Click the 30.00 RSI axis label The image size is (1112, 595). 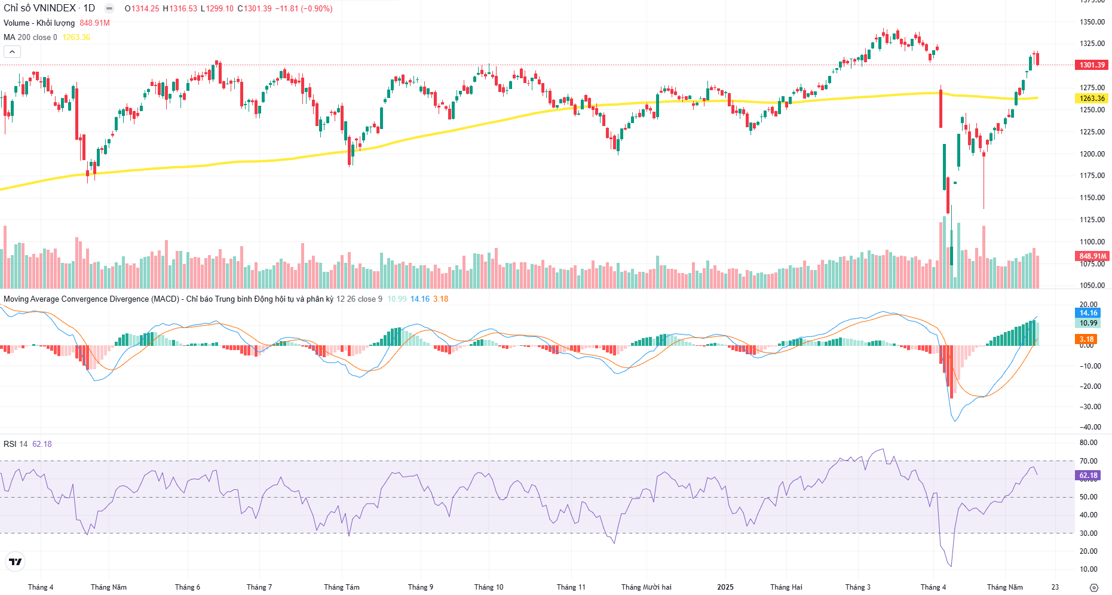(1089, 533)
